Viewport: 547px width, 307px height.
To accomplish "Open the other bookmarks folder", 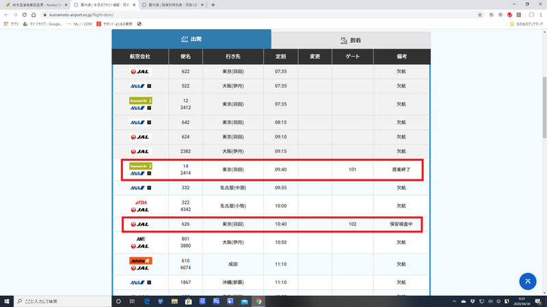I will 526,24.
